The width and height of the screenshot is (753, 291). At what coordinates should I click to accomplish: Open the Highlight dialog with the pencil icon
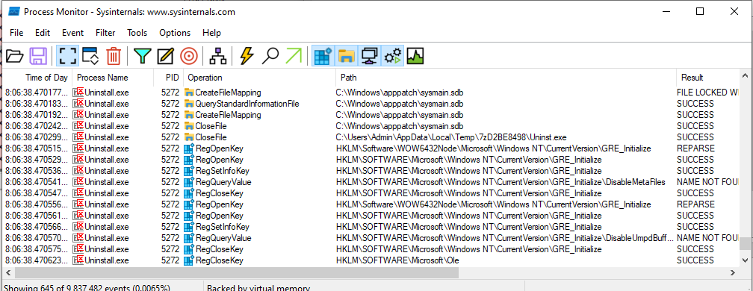tap(166, 57)
